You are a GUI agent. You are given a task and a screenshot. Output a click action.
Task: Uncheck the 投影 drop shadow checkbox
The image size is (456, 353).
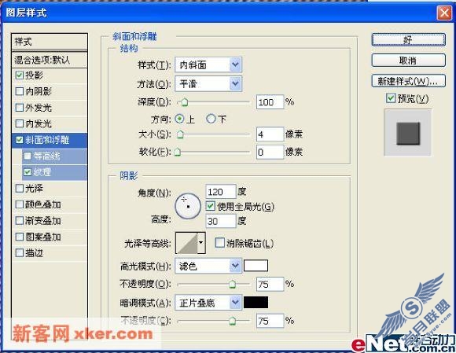tap(20, 75)
